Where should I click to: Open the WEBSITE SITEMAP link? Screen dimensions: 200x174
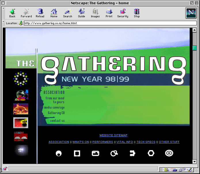coord(113,135)
